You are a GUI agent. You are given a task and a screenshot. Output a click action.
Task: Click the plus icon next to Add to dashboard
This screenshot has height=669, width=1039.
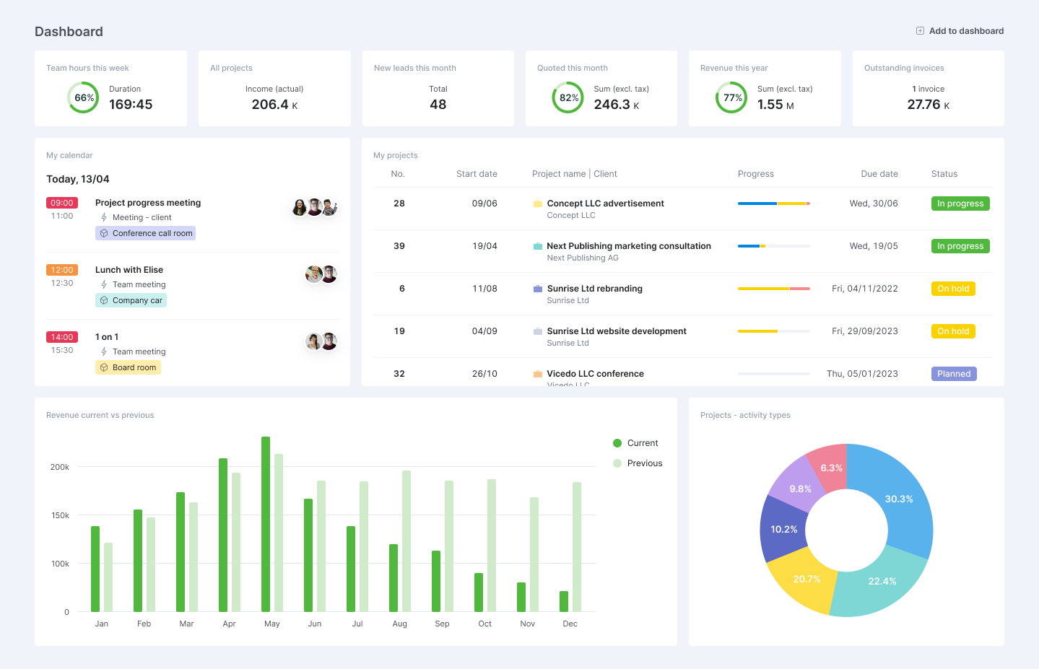tap(920, 30)
